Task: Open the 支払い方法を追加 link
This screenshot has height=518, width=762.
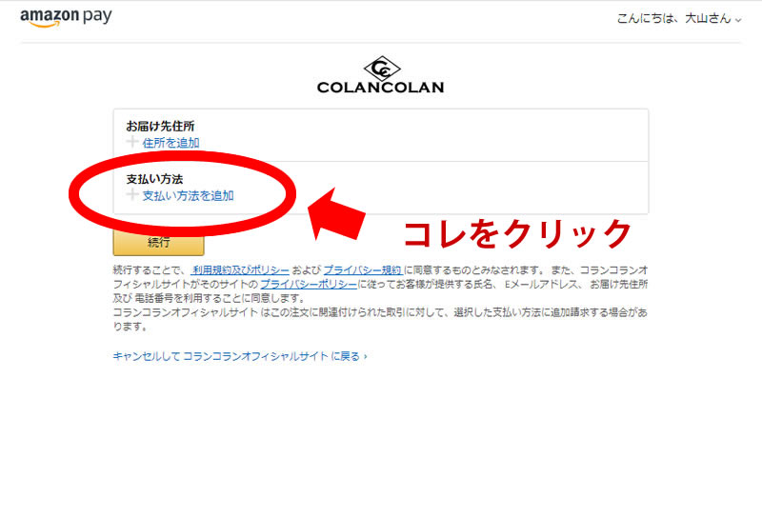Action: [188, 195]
